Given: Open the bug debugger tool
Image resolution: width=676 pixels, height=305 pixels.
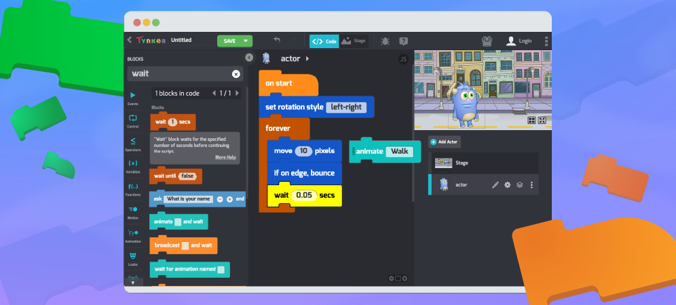Looking at the screenshot, I should 385,41.
